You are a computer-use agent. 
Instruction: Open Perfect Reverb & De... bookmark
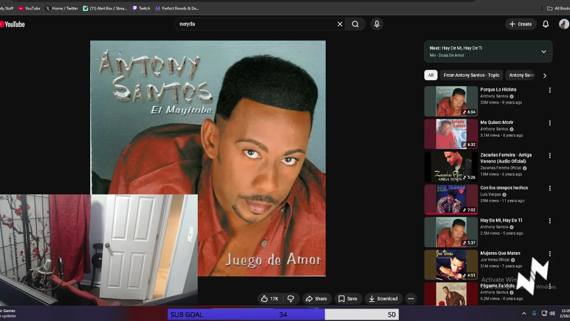(177, 8)
